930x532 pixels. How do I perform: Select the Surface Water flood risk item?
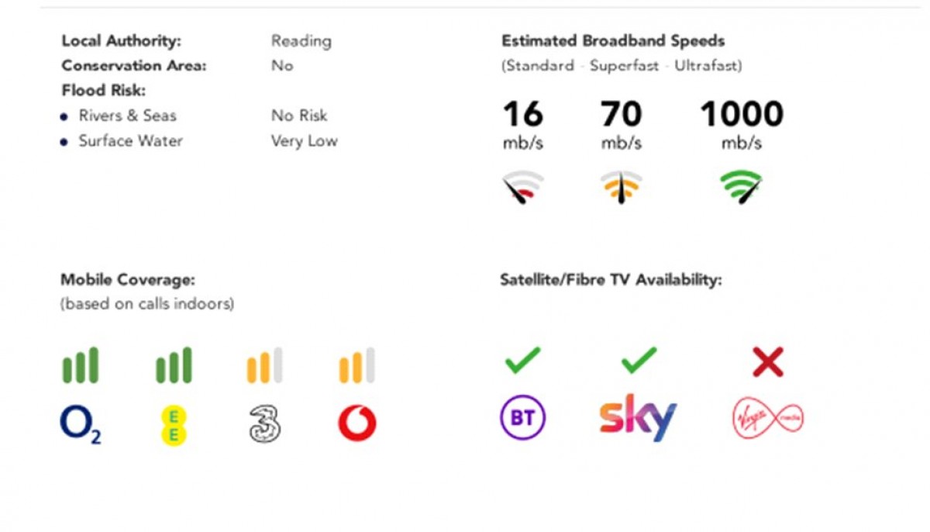click(x=130, y=141)
